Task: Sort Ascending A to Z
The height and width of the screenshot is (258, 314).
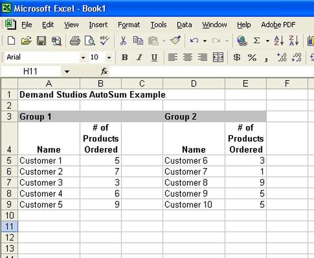Action: click(x=279, y=41)
